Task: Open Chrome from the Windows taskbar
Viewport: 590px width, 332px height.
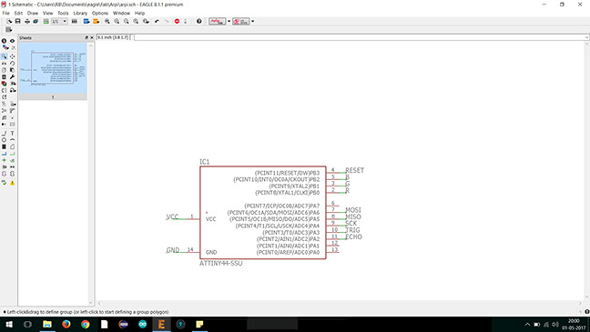Action: pos(86,324)
